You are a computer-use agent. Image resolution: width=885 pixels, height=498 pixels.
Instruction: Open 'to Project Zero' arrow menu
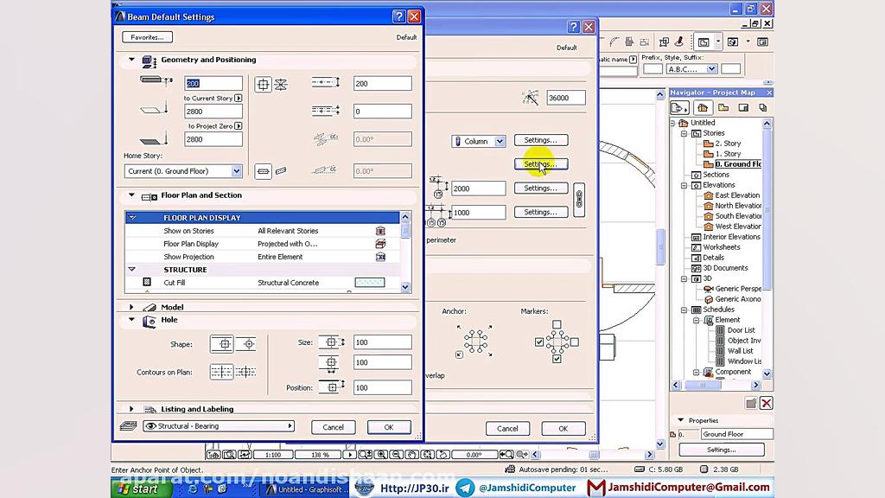239,126
